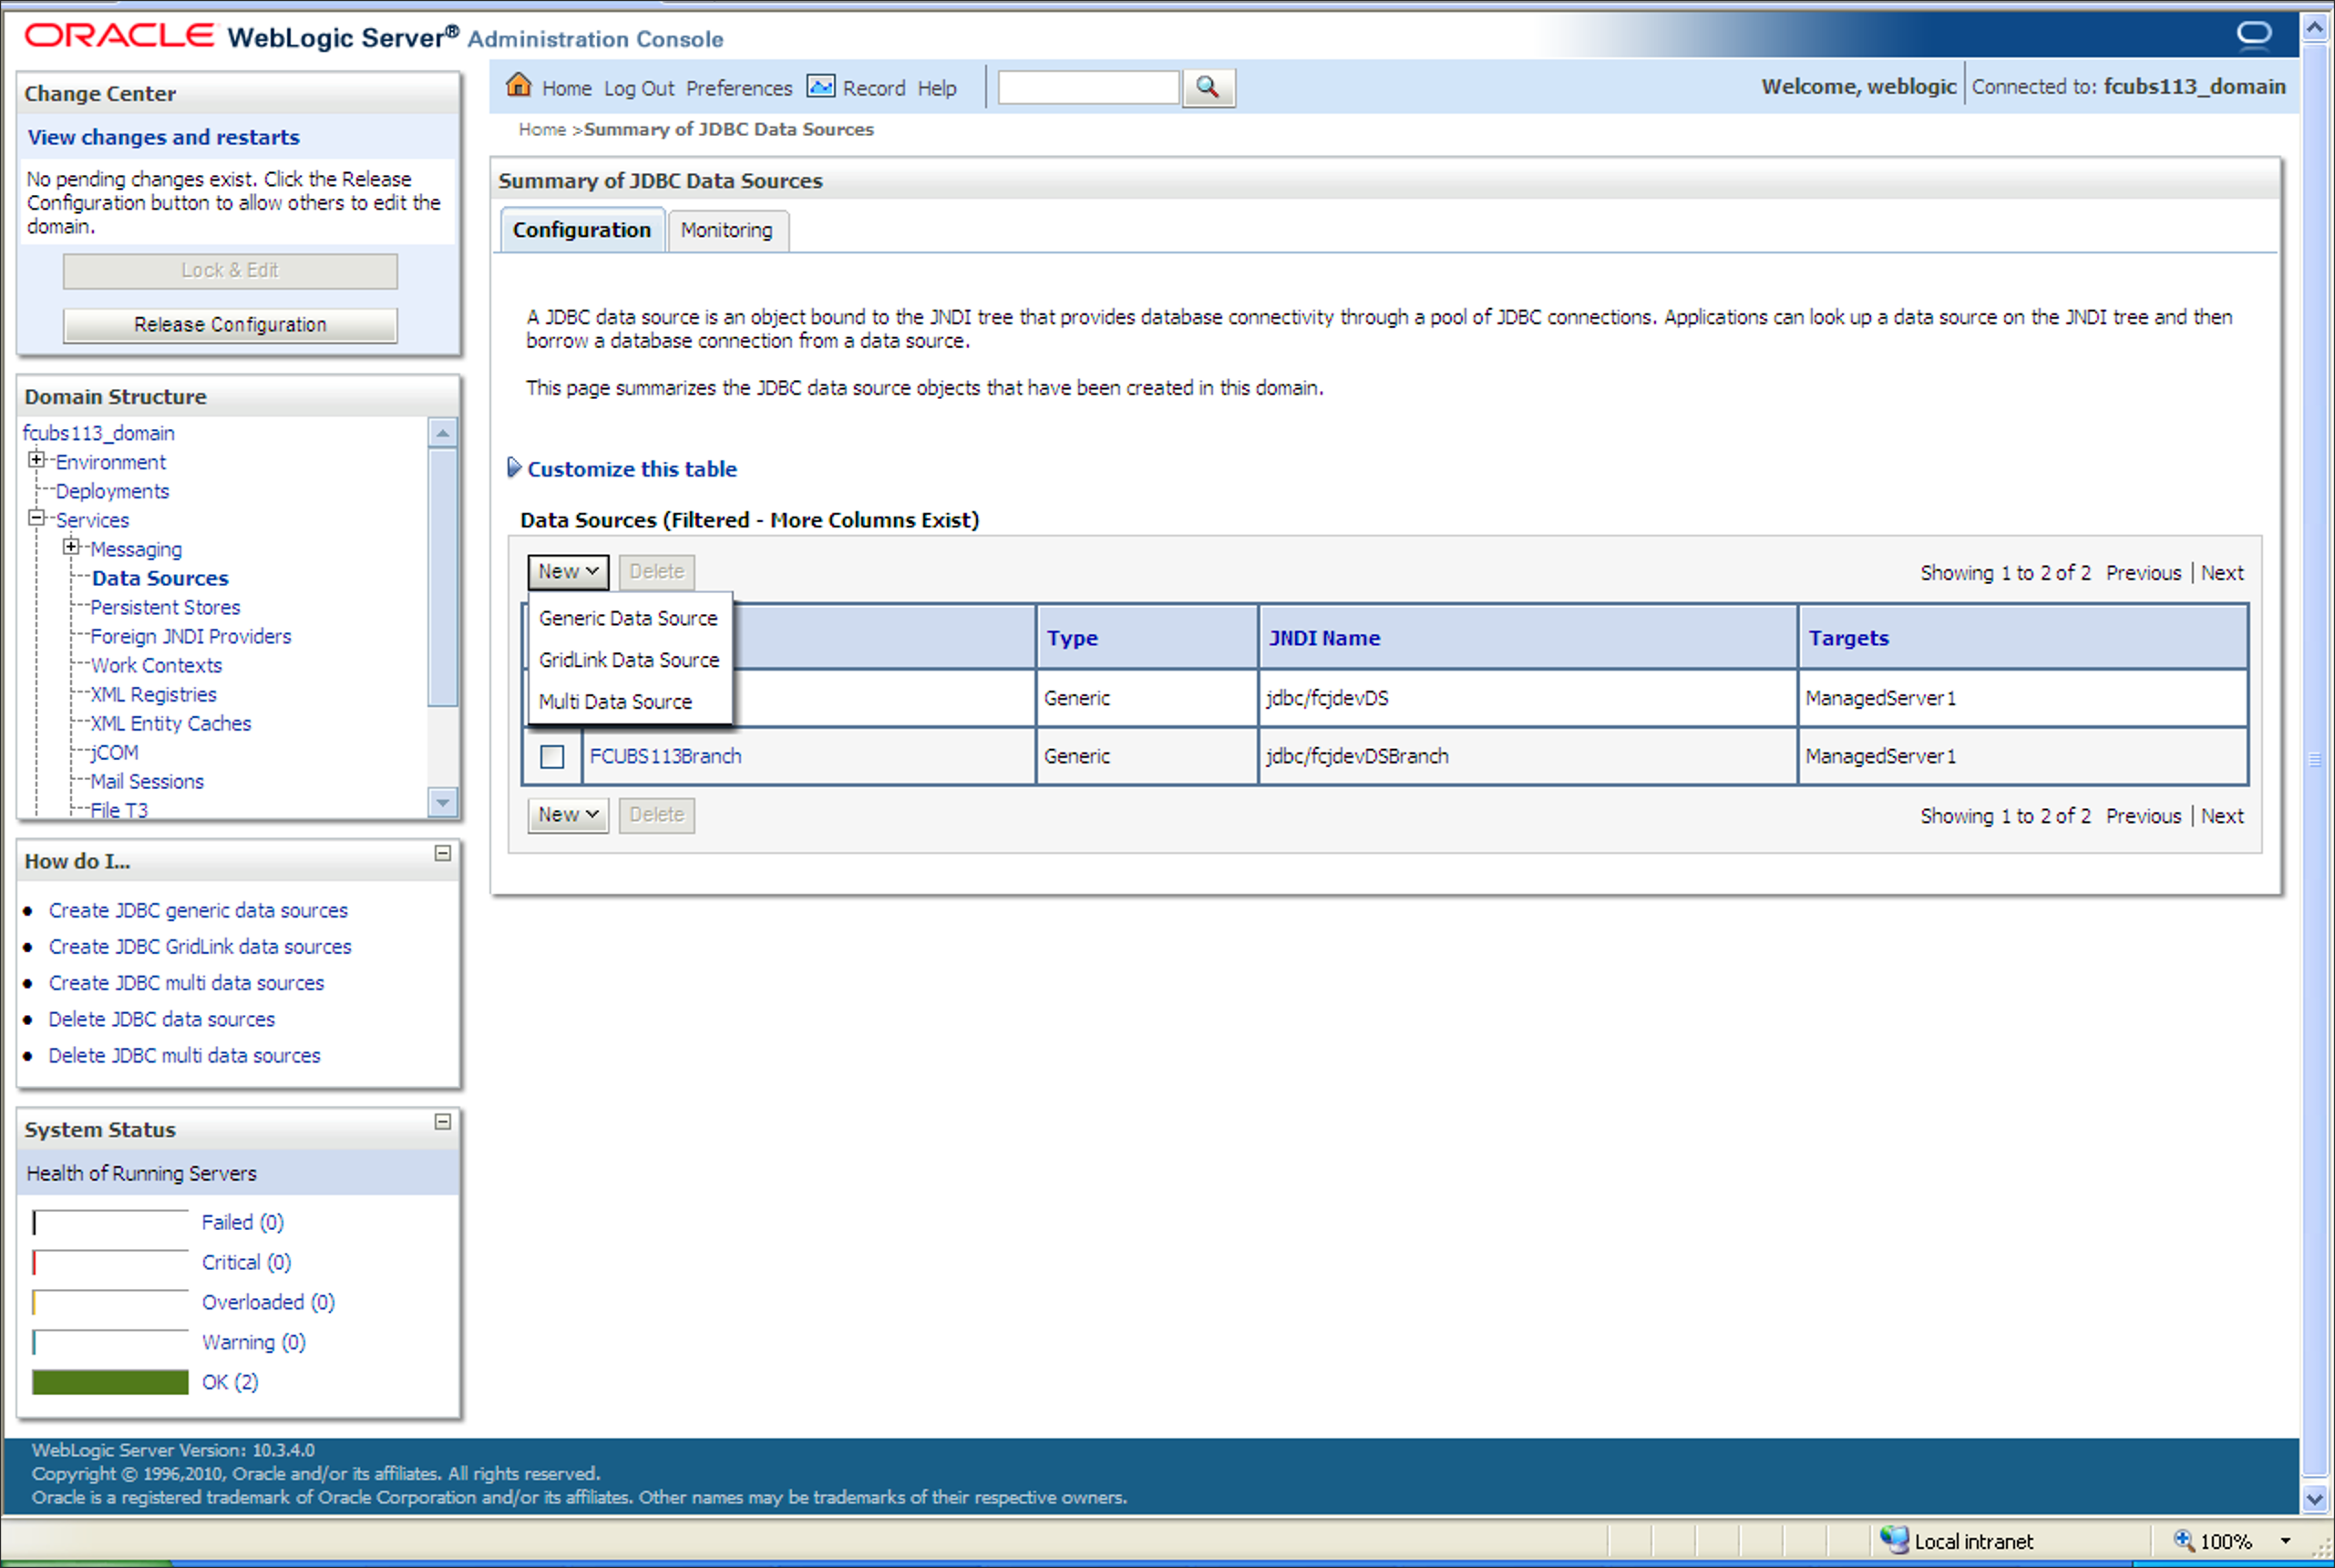Collapse the Services tree node
Viewport: 2335px width, 1568px height.
click(37, 518)
